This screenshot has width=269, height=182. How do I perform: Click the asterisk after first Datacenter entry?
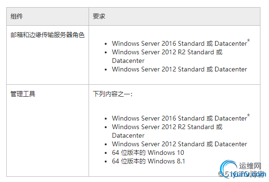[249, 40]
